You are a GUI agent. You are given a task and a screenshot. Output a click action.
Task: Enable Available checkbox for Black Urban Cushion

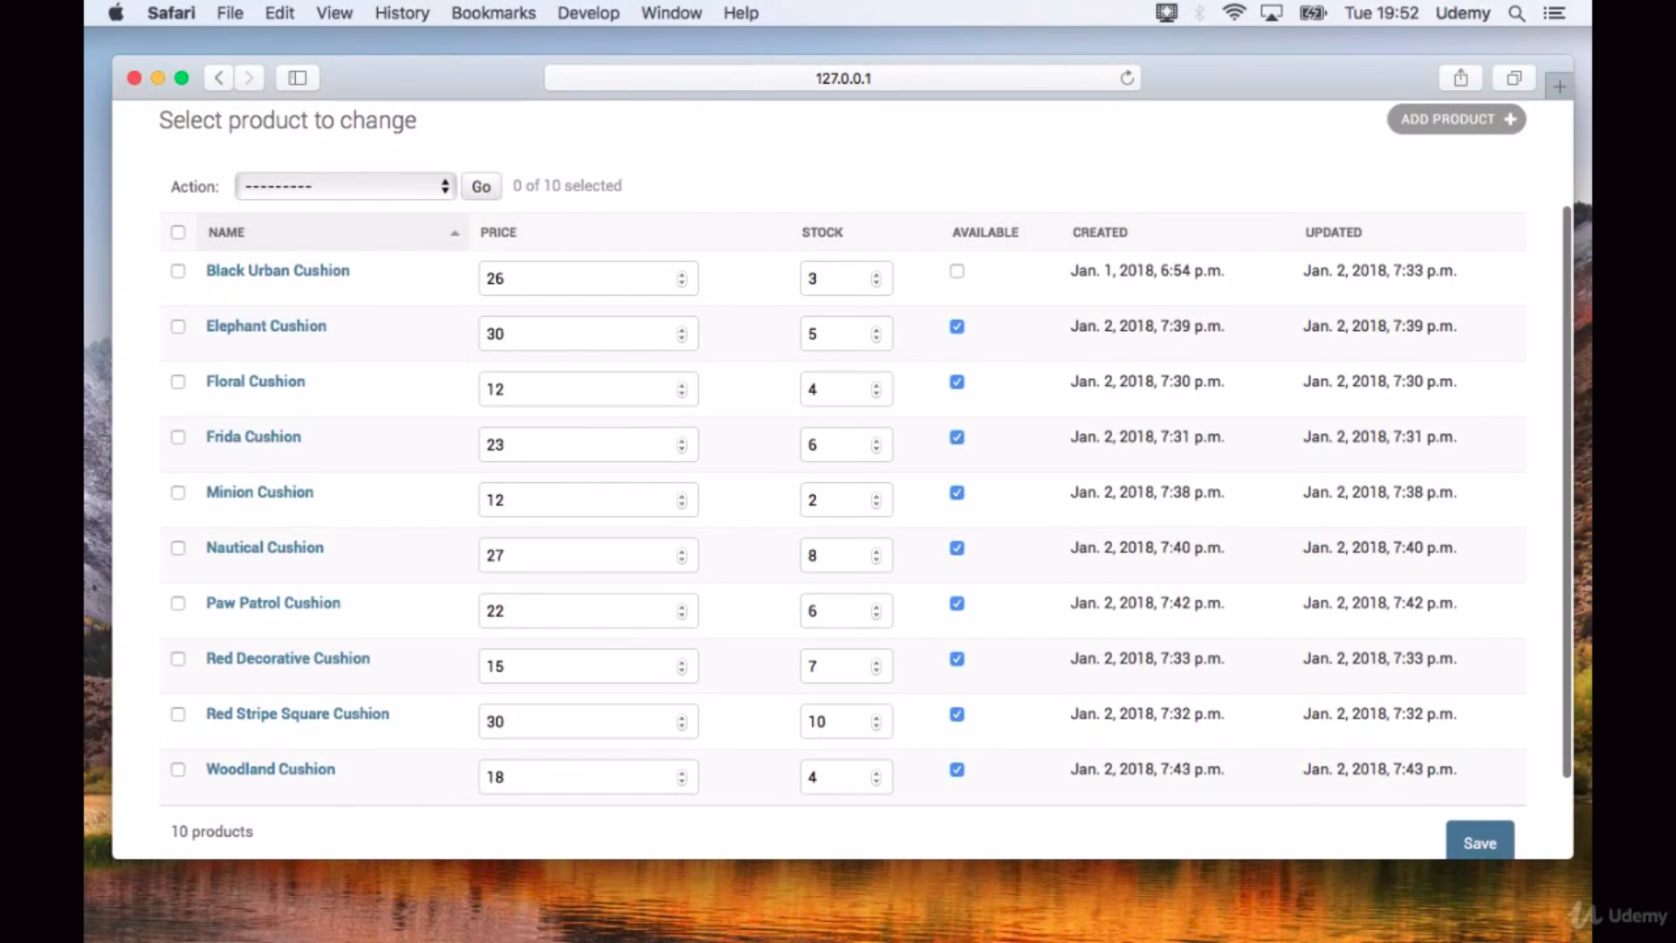957,272
